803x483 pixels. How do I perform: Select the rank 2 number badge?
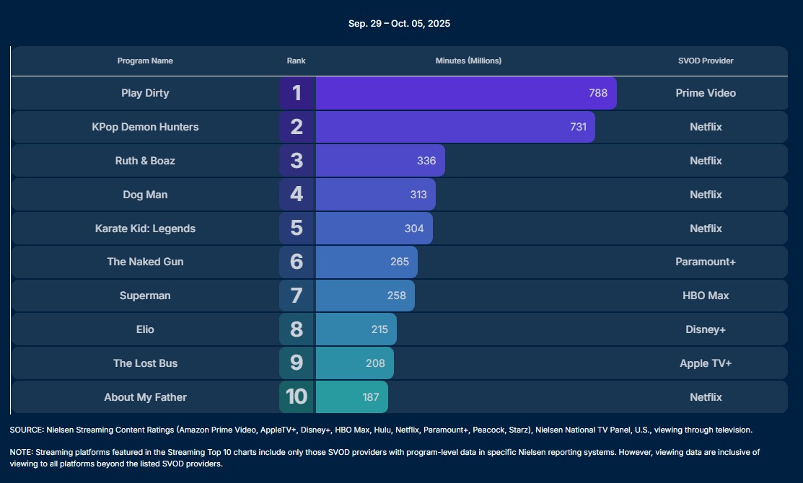coord(297,127)
